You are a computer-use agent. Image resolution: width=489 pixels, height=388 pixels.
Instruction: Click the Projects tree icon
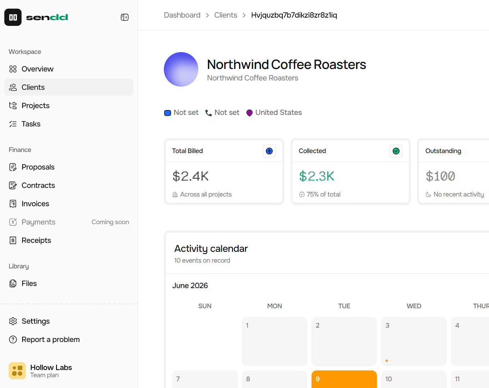click(x=13, y=106)
